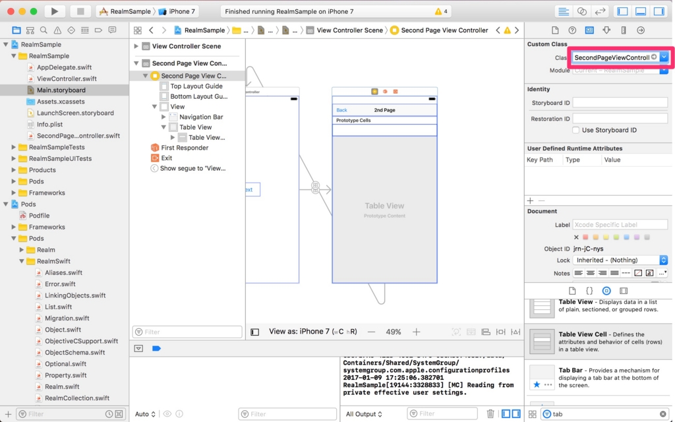Viewport: 675px width, 422px height.
Task: Select Main.storyboard in the navigator
Action: [65, 90]
